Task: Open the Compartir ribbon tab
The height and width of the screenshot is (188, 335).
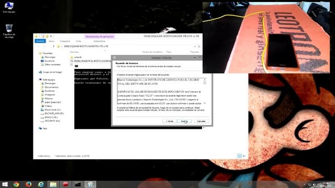Action: click(x=65, y=41)
